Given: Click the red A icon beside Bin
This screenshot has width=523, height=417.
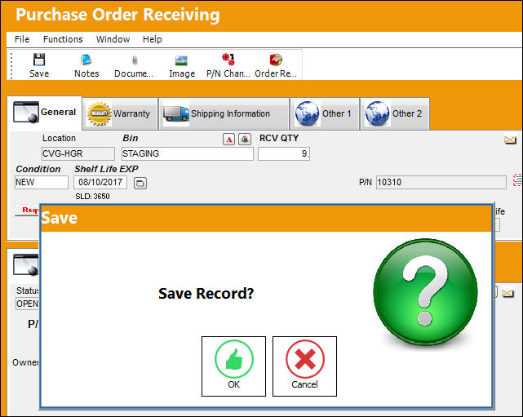Looking at the screenshot, I should tap(228, 140).
